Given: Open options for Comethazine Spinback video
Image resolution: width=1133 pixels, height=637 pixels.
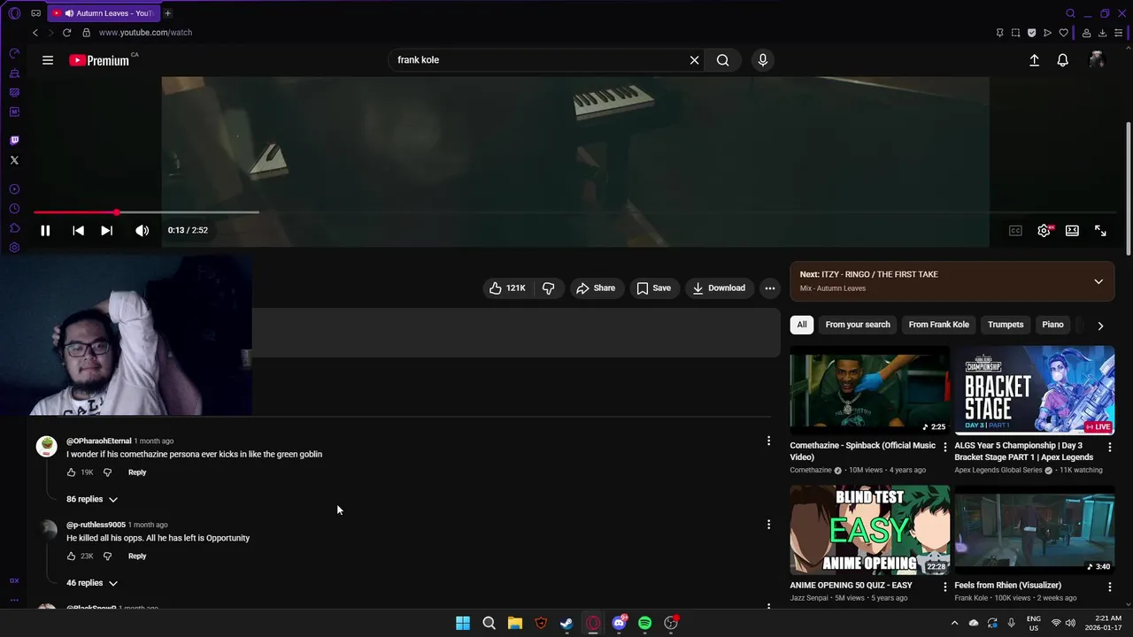Looking at the screenshot, I should coord(945,447).
